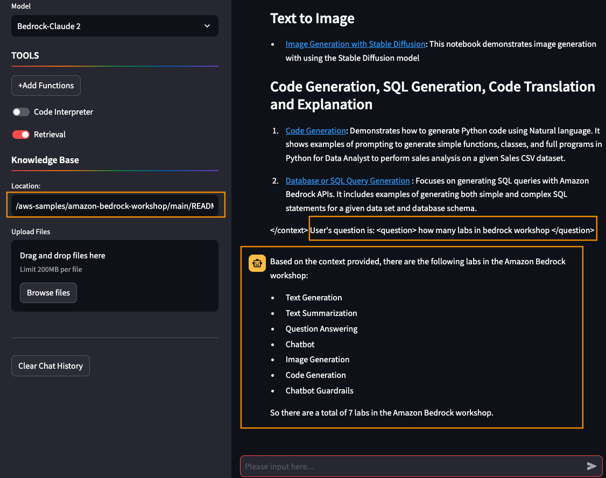The width and height of the screenshot is (606, 478).
Task: Click the chat input box
Action: pos(413,466)
